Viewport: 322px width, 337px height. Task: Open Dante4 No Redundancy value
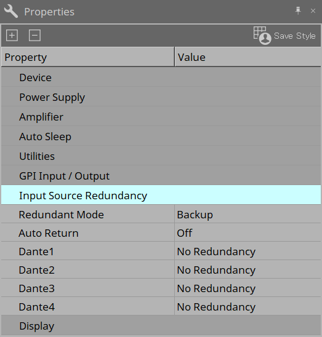click(248, 307)
